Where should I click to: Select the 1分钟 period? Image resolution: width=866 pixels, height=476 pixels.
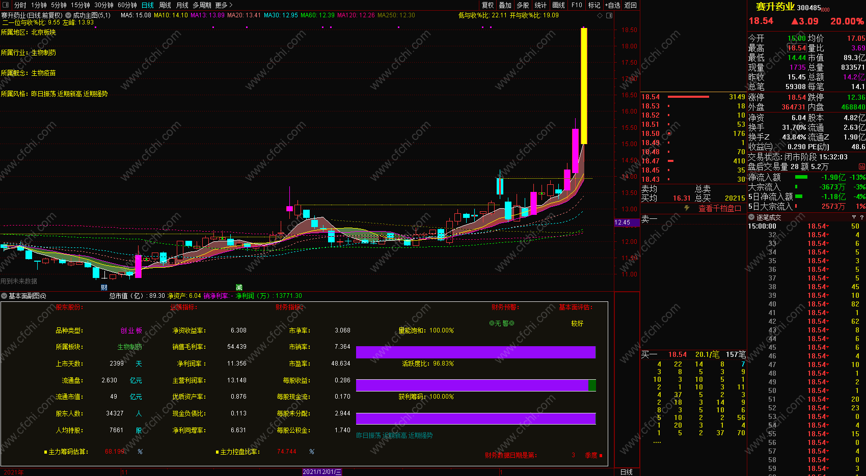click(39, 5)
